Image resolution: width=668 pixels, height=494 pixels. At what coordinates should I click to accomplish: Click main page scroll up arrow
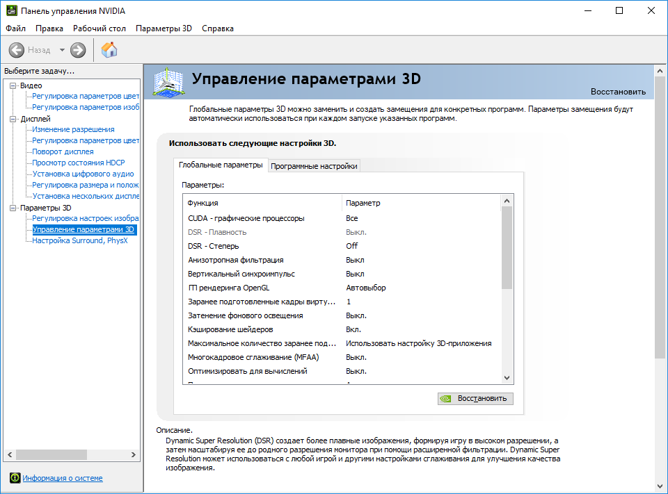coord(660,71)
